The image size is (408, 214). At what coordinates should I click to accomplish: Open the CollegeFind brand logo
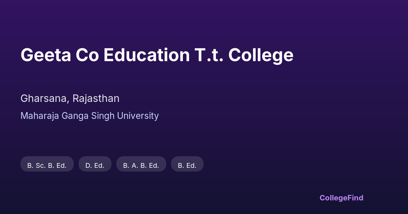(x=341, y=198)
